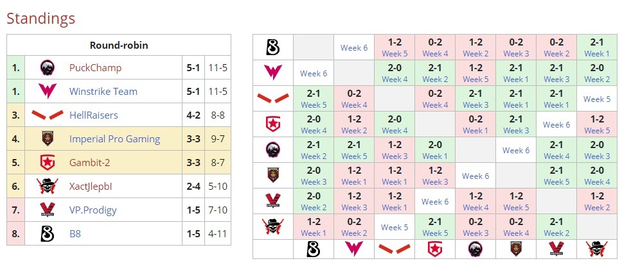This screenshot has width=622, height=268.
Task: Click the B8 logo in the crosstable's left column
Action: [x=272, y=47]
